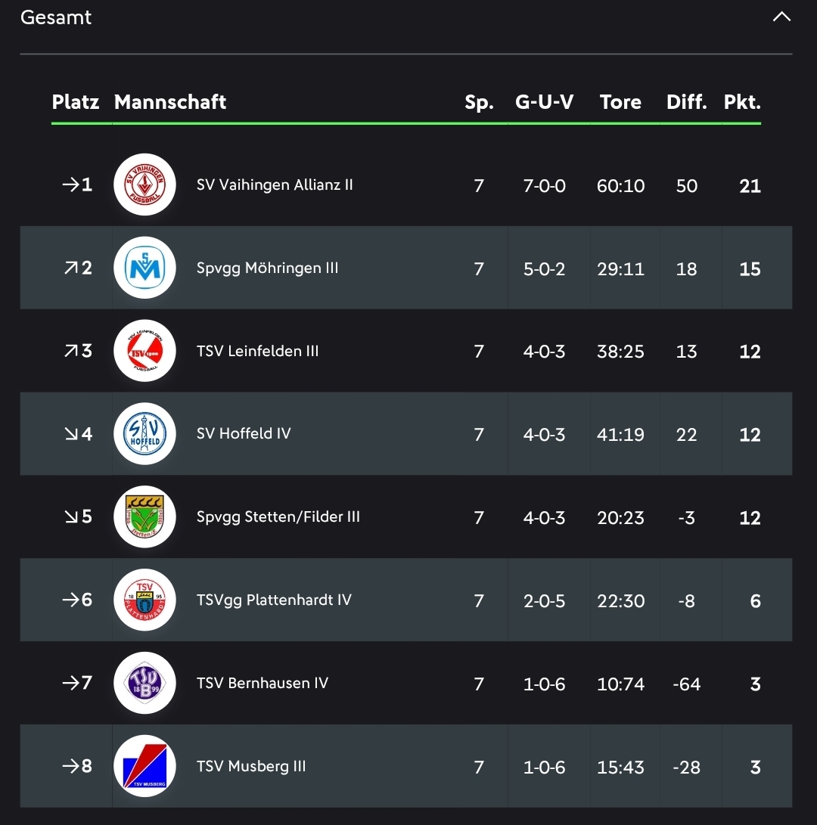This screenshot has height=825, width=817.
Task: Select the Spvgg Stetten/Filder III crest
Action: tap(144, 517)
